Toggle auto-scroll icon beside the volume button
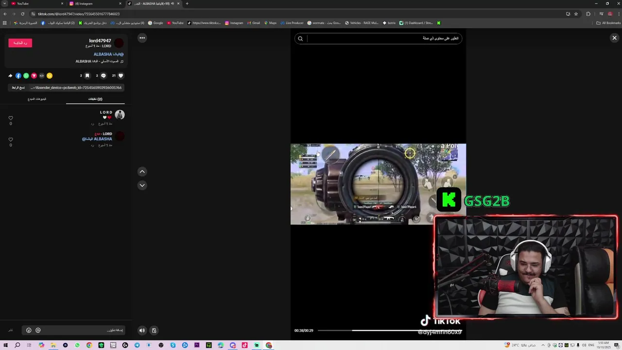The width and height of the screenshot is (622, 350). [154, 331]
